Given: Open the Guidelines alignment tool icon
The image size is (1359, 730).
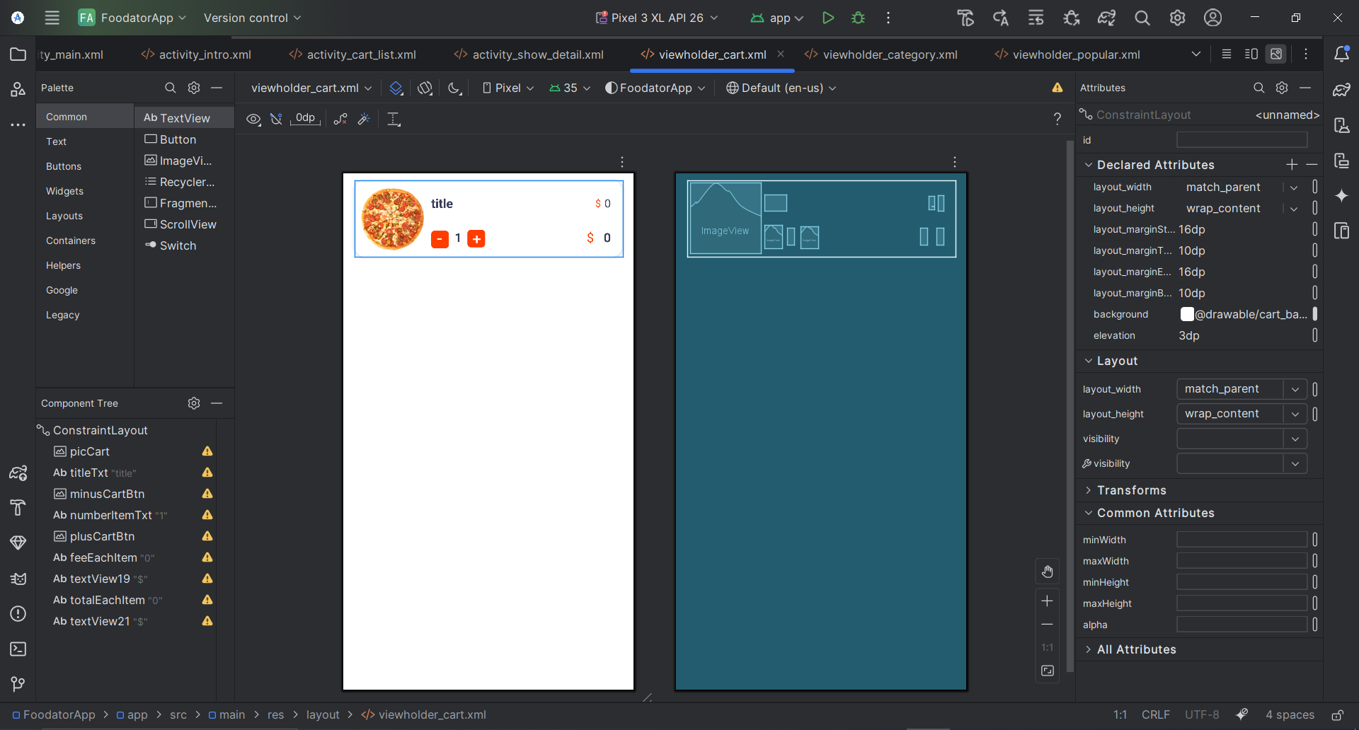Looking at the screenshot, I should click(394, 119).
